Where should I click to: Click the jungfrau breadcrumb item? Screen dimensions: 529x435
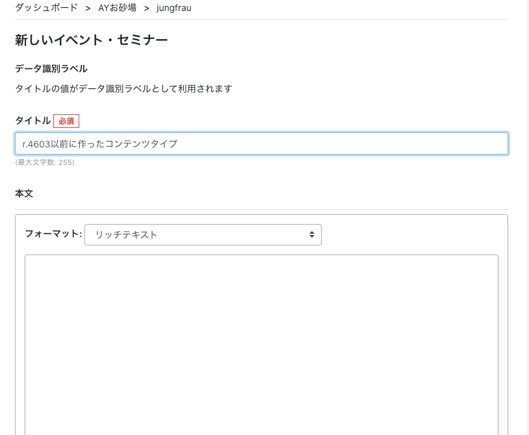[x=174, y=8]
